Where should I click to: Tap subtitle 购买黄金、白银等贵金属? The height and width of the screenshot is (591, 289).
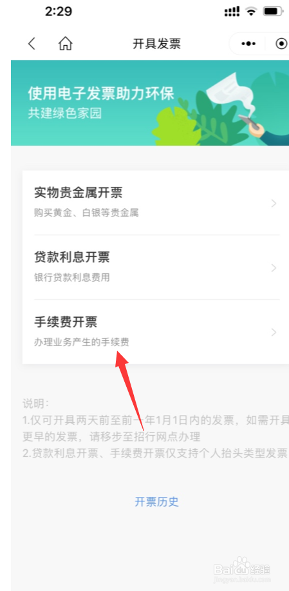(x=86, y=213)
